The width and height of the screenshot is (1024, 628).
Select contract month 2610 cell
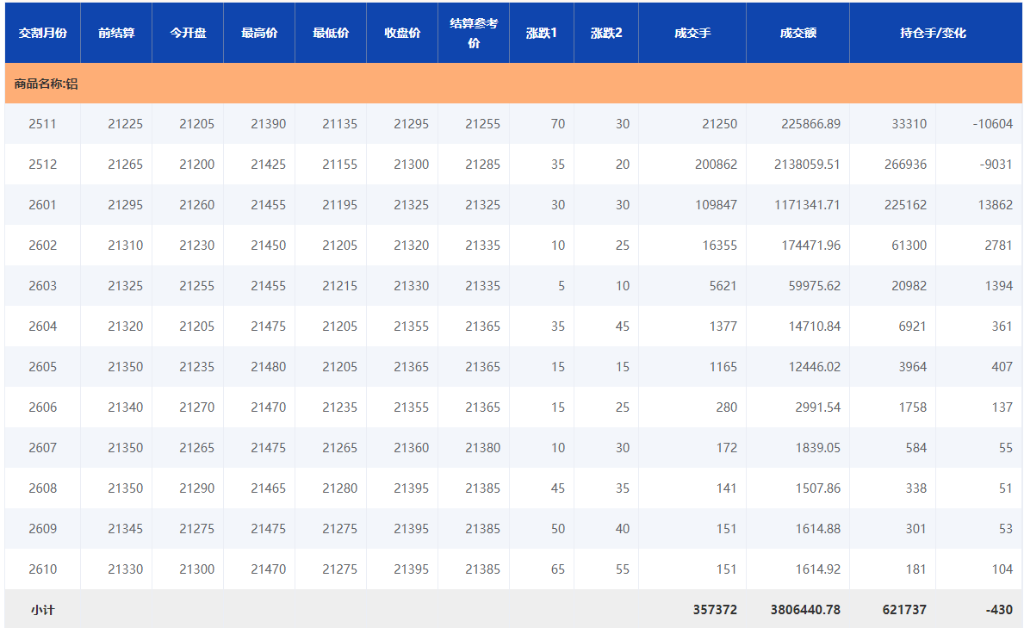(42, 569)
